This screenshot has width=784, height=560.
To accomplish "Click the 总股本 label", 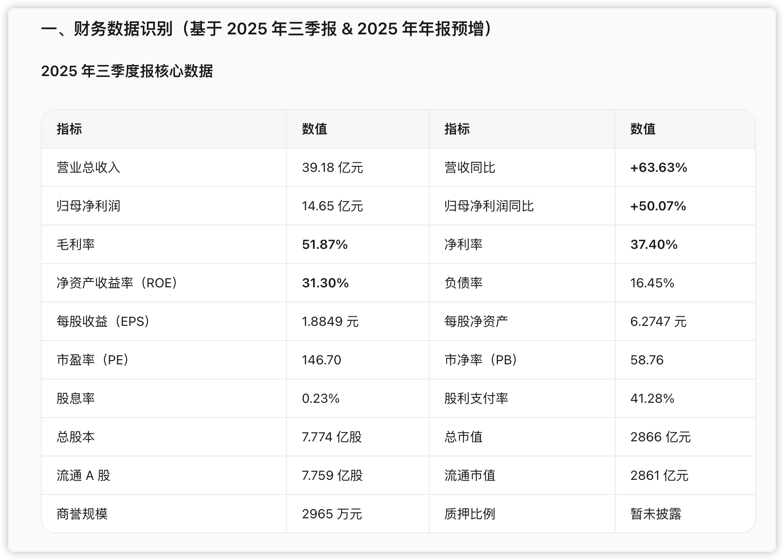I will coord(76,437).
